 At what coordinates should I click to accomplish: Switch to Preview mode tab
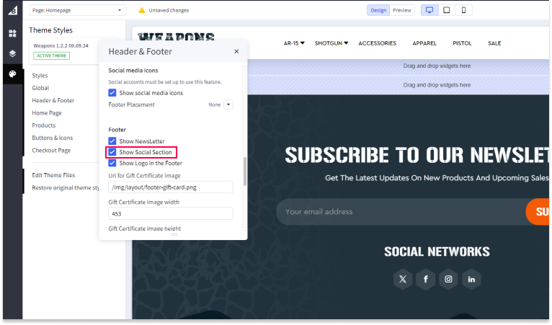pyautogui.click(x=402, y=10)
